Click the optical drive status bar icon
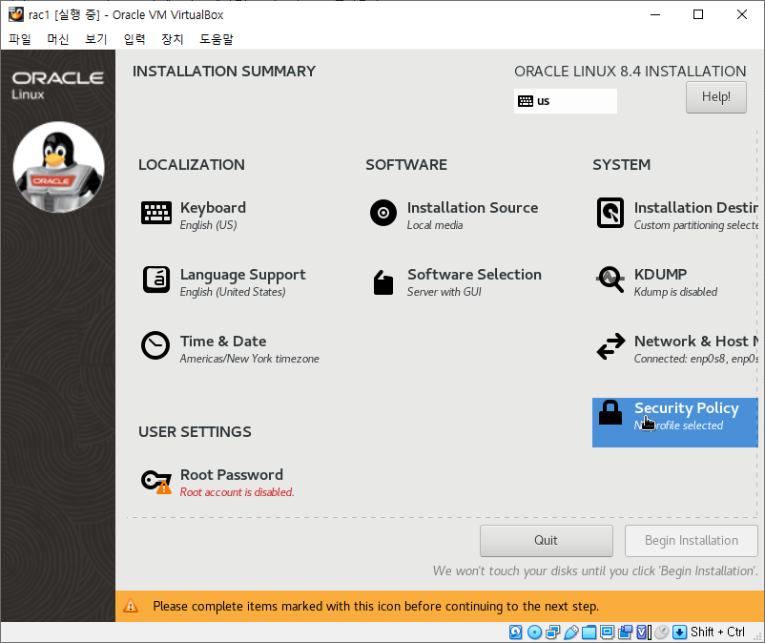The image size is (765, 643). coord(535,633)
